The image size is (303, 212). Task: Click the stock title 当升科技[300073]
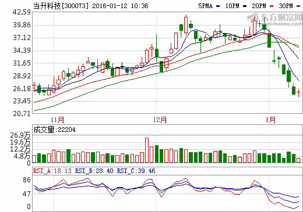click(x=61, y=6)
